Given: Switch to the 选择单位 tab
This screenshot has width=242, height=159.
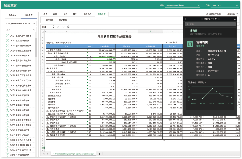Looking at the screenshot, I should tap(12, 15).
